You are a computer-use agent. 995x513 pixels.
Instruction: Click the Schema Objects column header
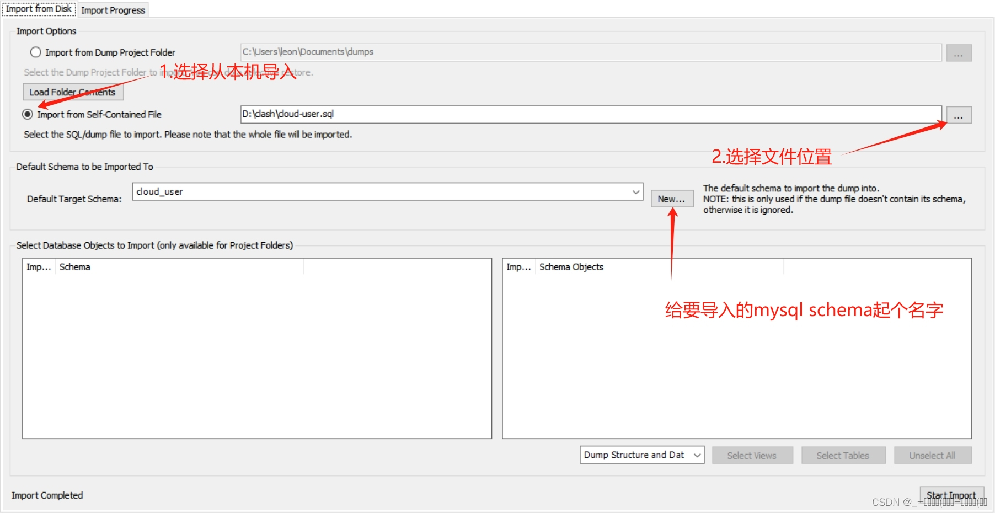point(571,267)
